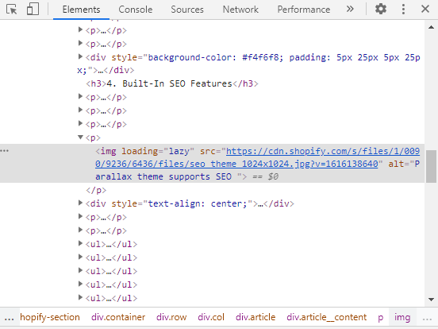The width and height of the screenshot is (438, 329).
Task: Click breadcrumb left overflow ellipsis
Action: click(x=9, y=318)
